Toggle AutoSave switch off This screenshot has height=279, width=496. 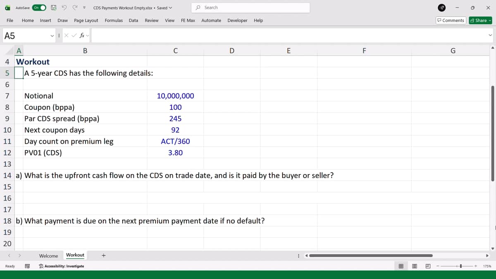(39, 7)
